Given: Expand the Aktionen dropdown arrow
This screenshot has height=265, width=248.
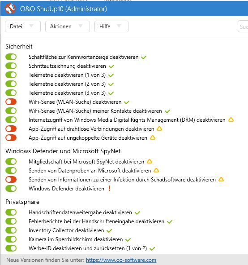Looking at the screenshot, I should point(81,26).
